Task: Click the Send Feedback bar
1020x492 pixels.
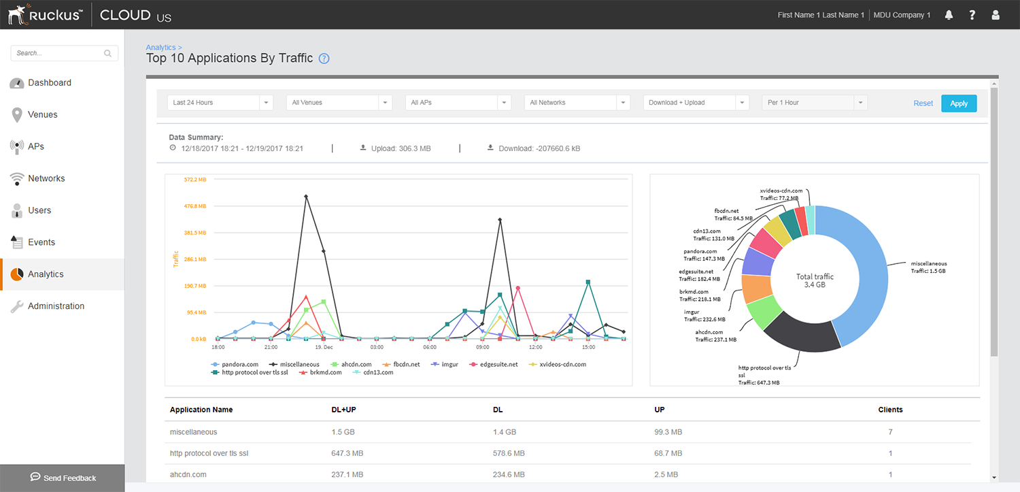Action: point(63,478)
